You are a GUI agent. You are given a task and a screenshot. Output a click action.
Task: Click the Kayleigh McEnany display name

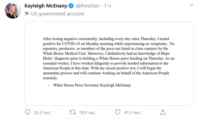click(45, 6)
